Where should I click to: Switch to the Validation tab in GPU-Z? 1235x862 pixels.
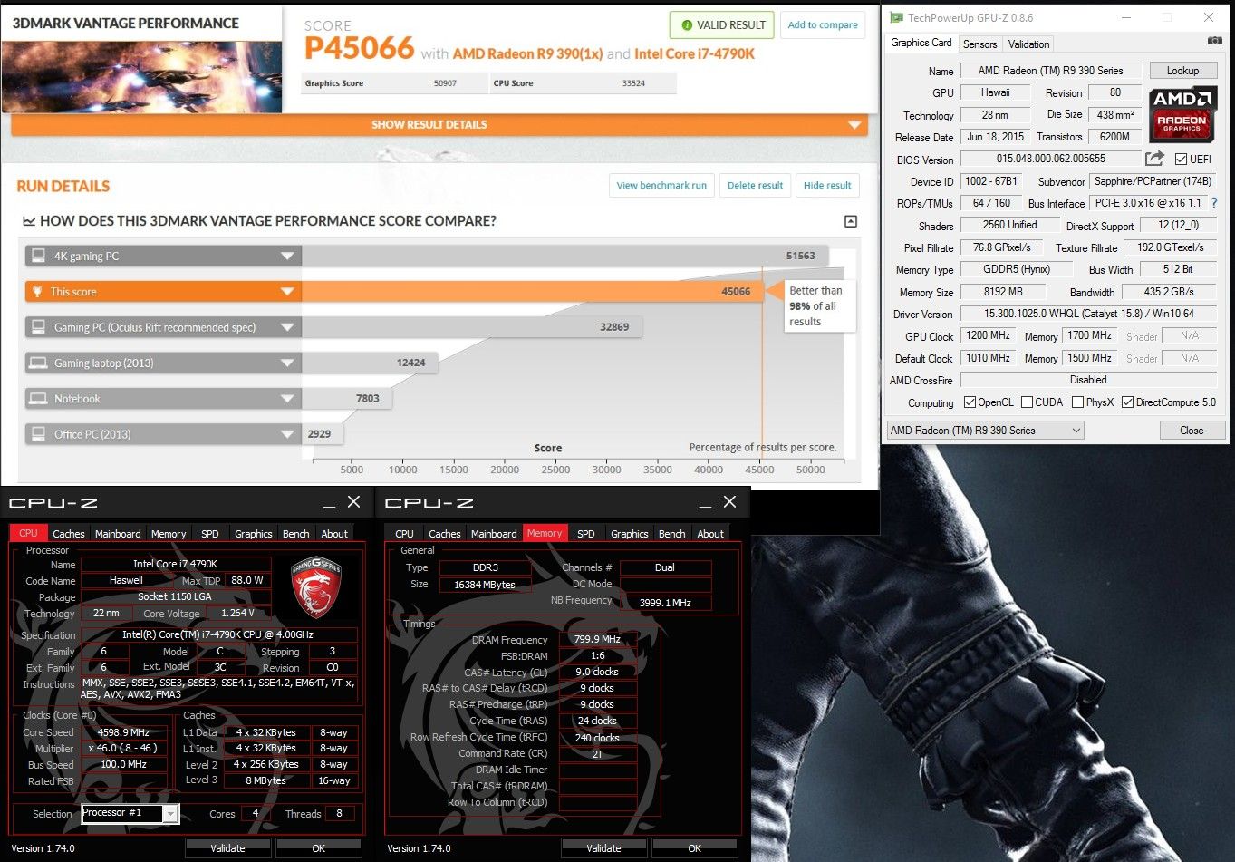(1028, 44)
